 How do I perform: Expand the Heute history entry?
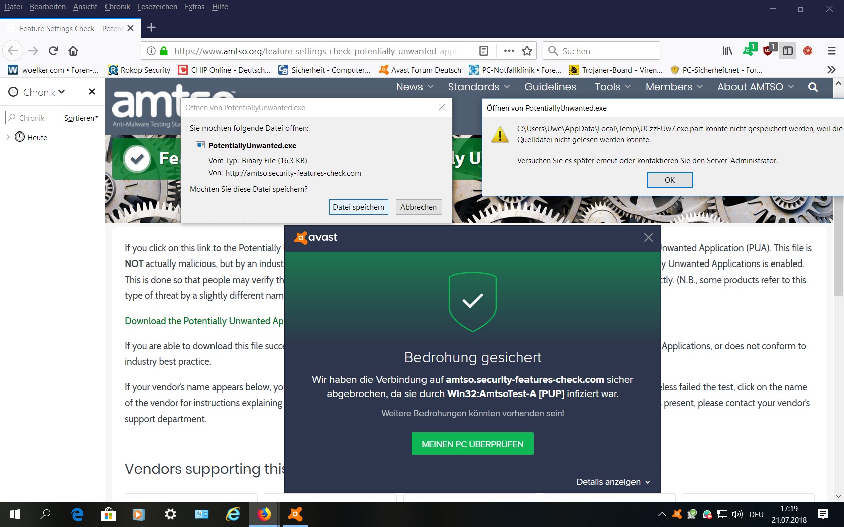(8, 137)
